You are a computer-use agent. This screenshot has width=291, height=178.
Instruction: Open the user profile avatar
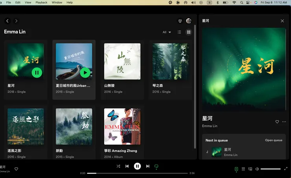[x=189, y=21]
